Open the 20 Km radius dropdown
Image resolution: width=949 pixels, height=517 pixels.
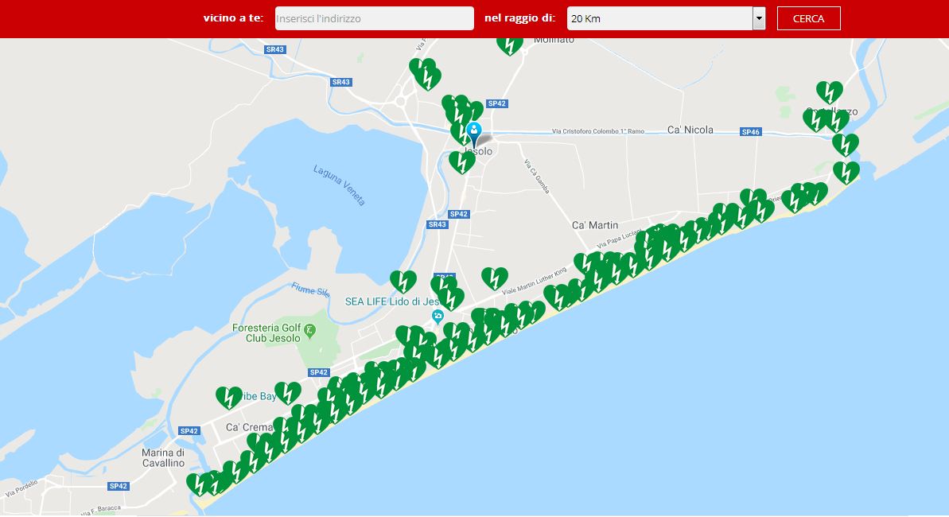[x=666, y=18]
